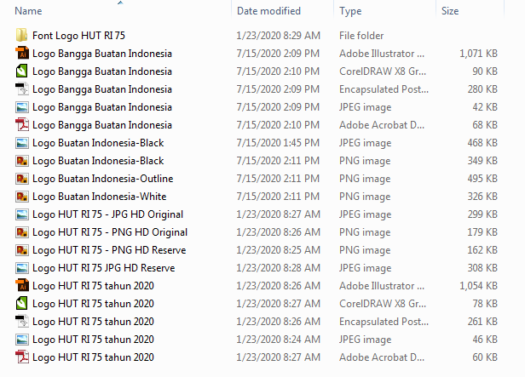The width and height of the screenshot is (525, 377).
Task: Click the 68 KB size cell
Action: [485, 124]
